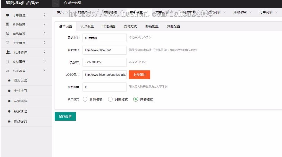
Task: Click the 订单管理 sidebar icon
Action: click(x=8, y=15)
